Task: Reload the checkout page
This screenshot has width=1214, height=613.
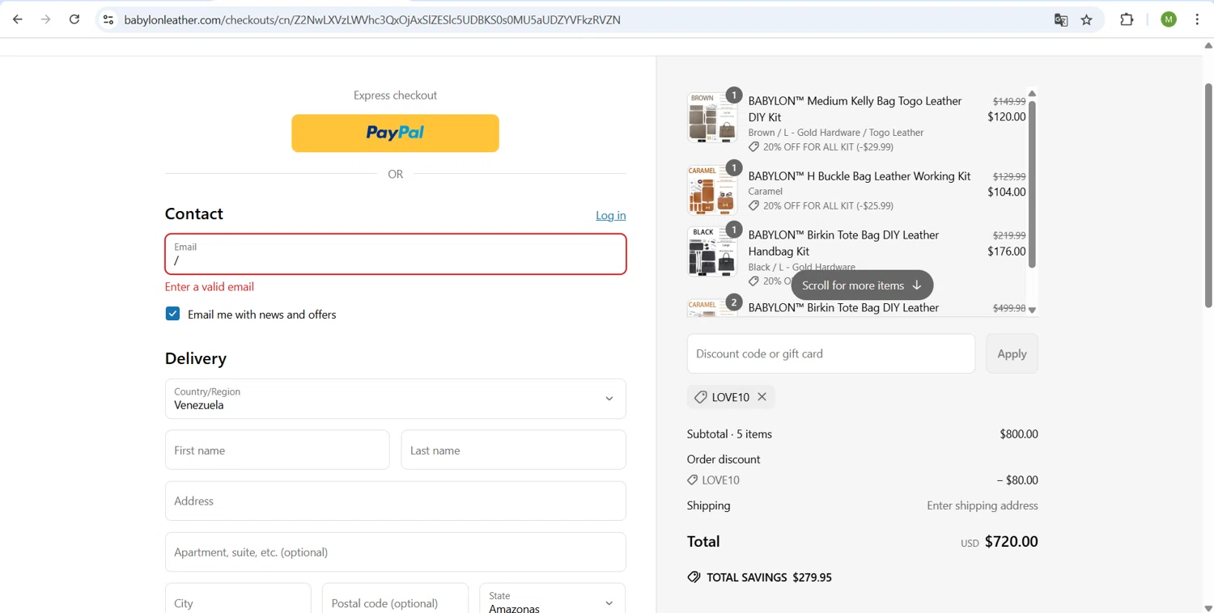Action: (74, 19)
